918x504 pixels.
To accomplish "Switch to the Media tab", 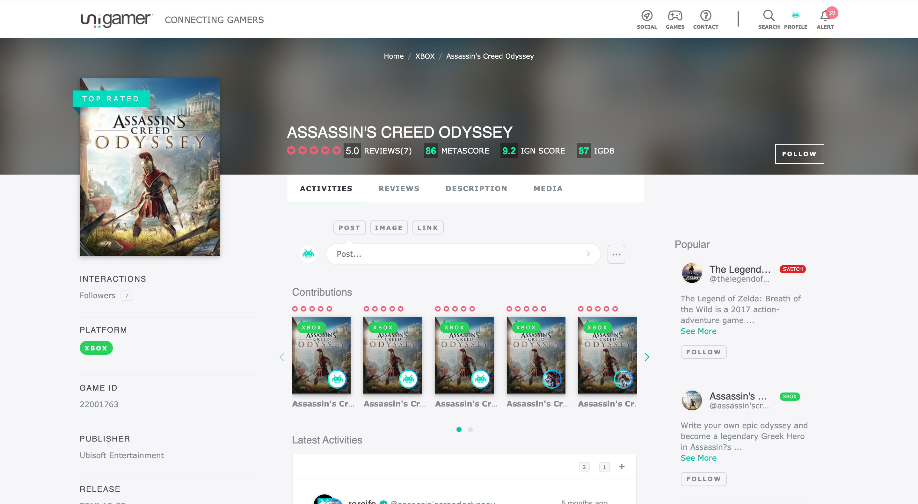I will [548, 189].
